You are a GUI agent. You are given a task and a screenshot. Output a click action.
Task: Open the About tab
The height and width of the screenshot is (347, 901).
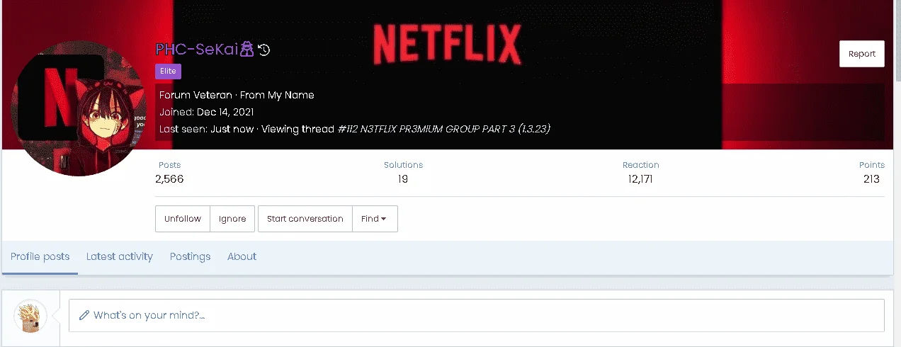pyautogui.click(x=242, y=256)
